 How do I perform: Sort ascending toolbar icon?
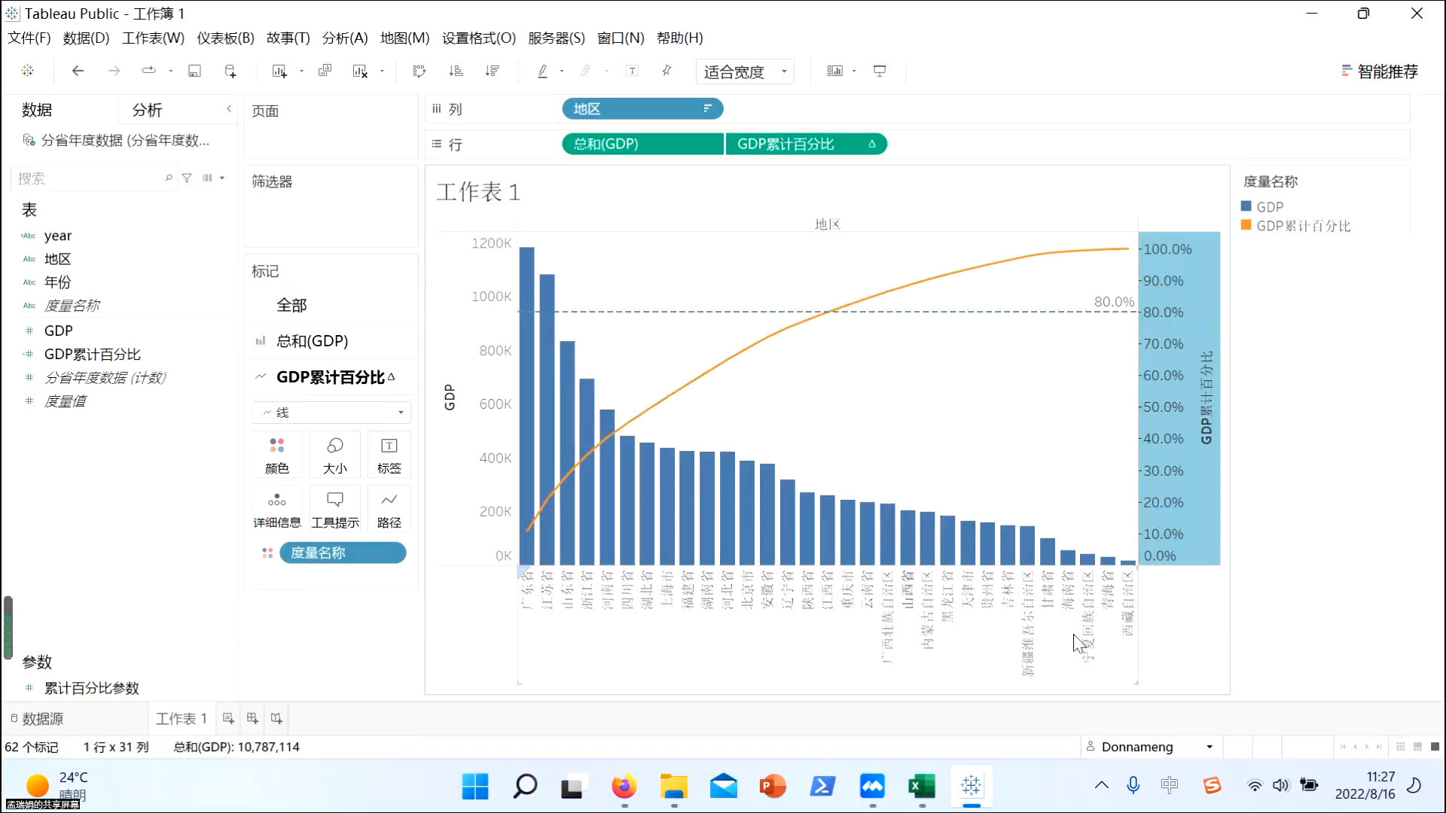(x=456, y=71)
